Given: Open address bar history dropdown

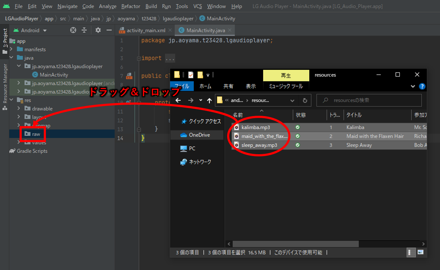Looking at the screenshot, I should [x=292, y=100].
